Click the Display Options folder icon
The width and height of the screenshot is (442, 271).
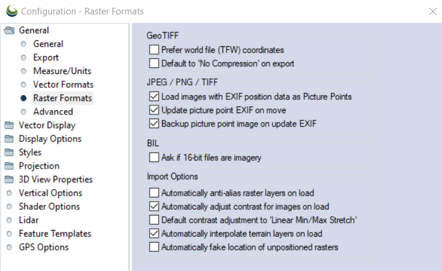[x=9, y=139]
